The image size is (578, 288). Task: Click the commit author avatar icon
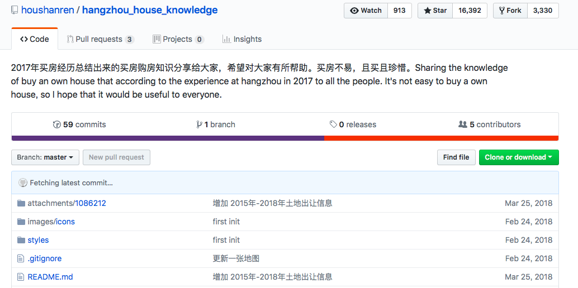coord(23,183)
